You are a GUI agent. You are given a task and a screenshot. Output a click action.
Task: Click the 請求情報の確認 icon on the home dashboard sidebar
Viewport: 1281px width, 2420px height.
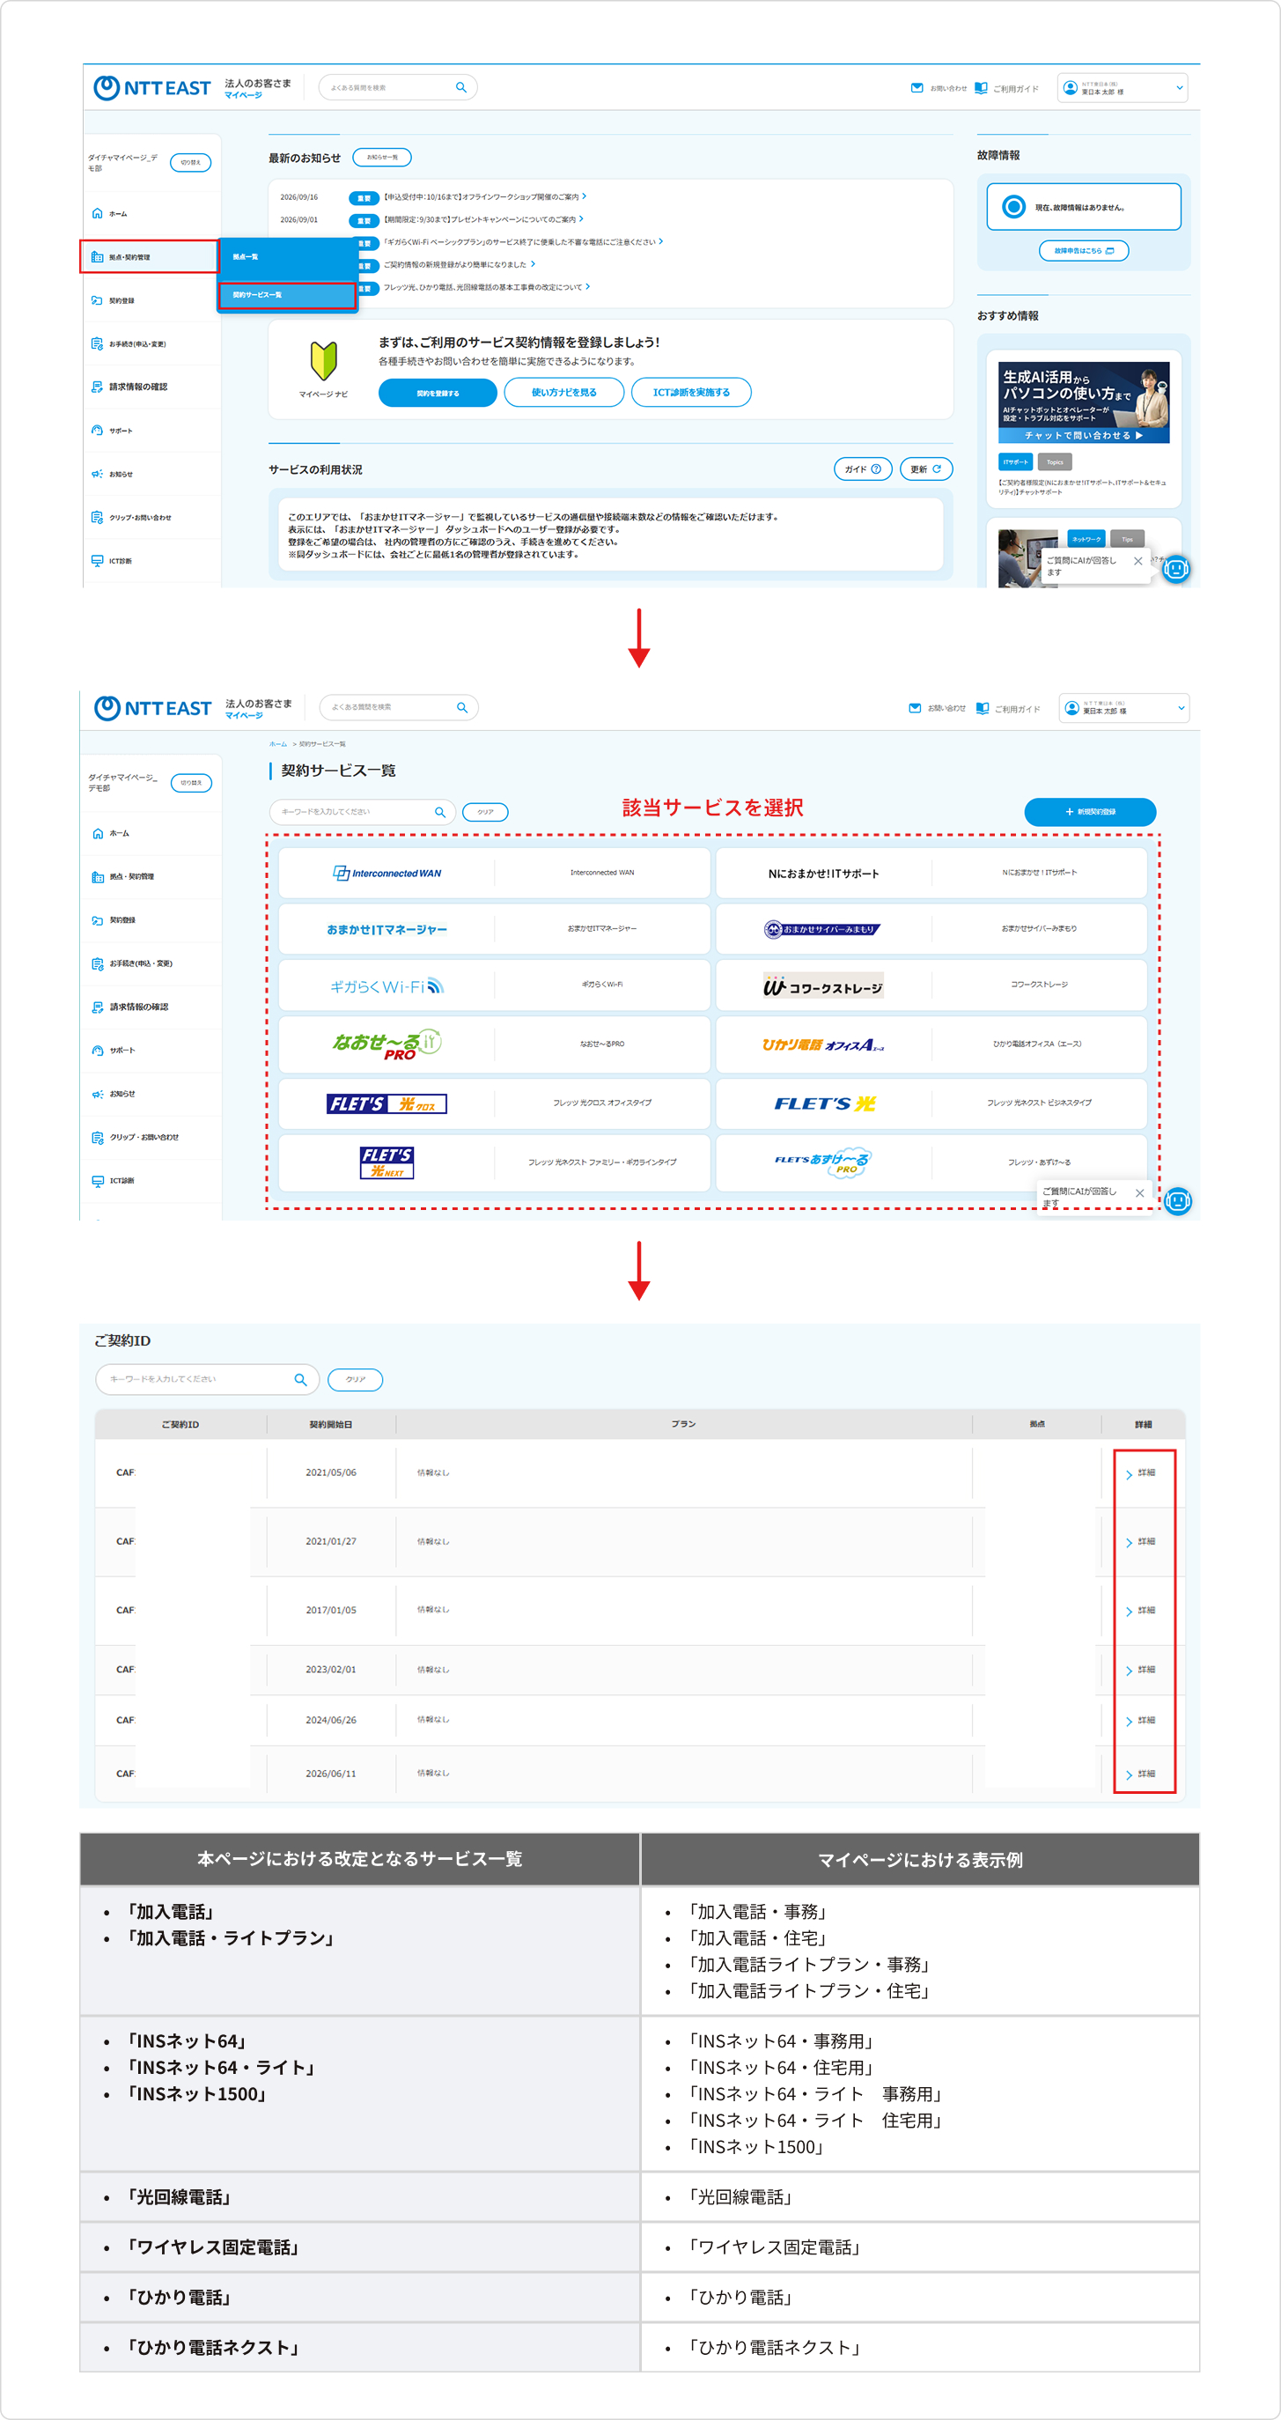[97, 387]
